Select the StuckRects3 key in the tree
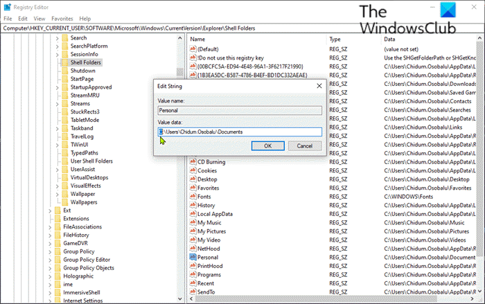Screen dimensions: 485x304 pyautogui.click(x=85, y=111)
